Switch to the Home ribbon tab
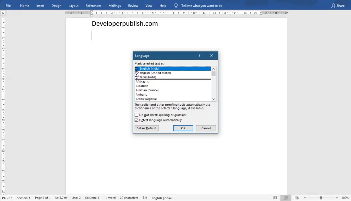Image resolution: width=351 pixels, height=201 pixels. pyautogui.click(x=24, y=5)
